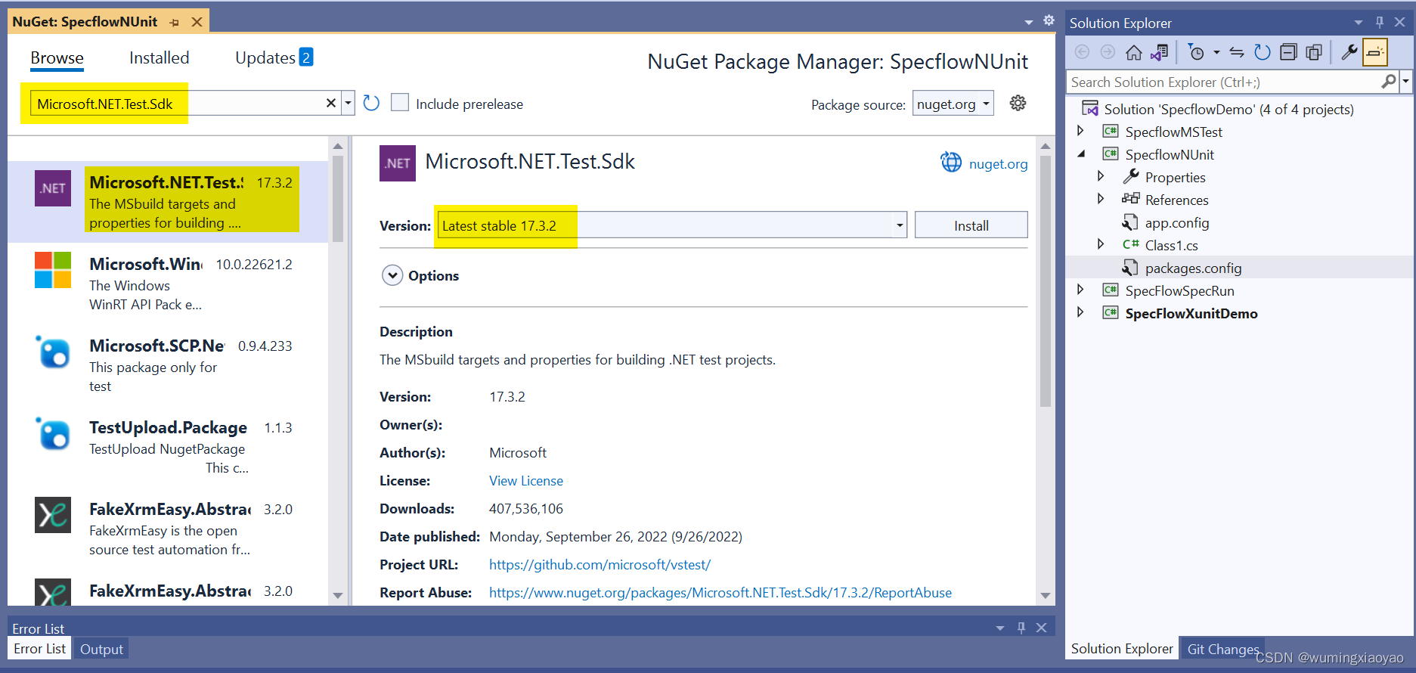Select the Solution 'SpecflowDemo' root node
This screenshot has height=673, width=1416.
tap(1229, 110)
